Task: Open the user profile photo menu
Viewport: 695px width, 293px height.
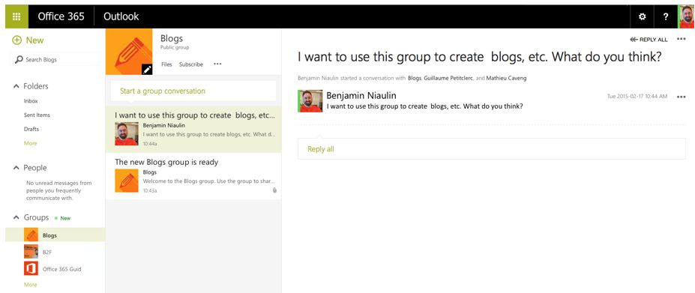Action: click(687, 16)
